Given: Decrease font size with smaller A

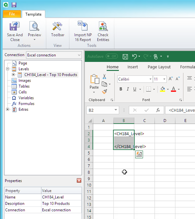Looking at the screenshot, I should [178, 79].
